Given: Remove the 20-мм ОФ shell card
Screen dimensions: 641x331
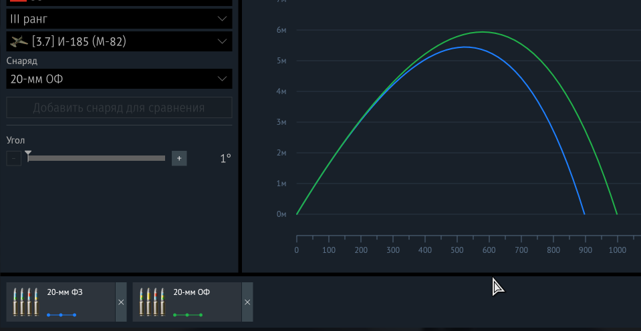Looking at the screenshot, I should tap(247, 302).
